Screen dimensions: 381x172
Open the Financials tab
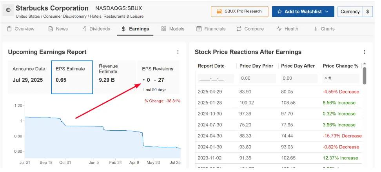211,29
